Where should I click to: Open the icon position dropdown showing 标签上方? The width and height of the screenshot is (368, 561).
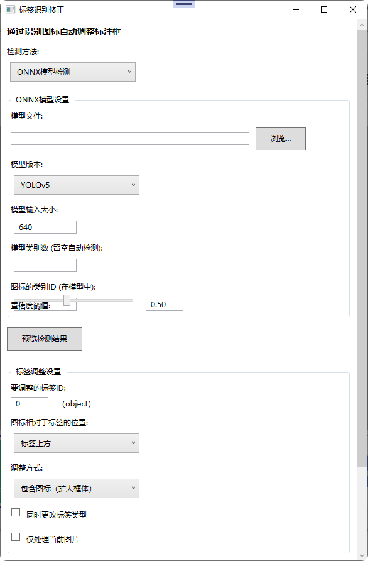point(76,443)
